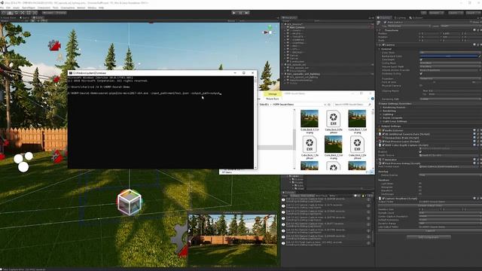Select the second-row left EXR file icon
The height and width of the screenshot is (271, 482).
tap(310, 145)
